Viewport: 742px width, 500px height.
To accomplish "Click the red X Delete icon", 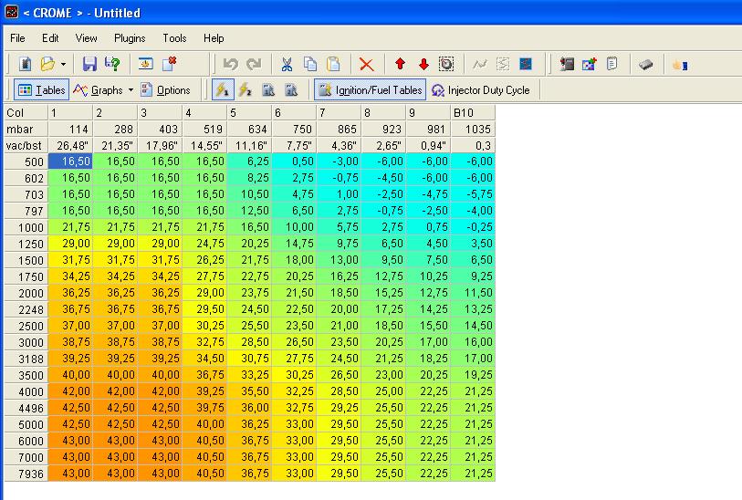I will point(367,64).
